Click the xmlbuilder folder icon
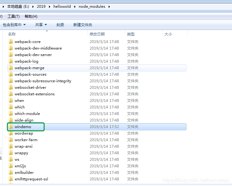The height and width of the screenshot is (186, 232). [11, 172]
